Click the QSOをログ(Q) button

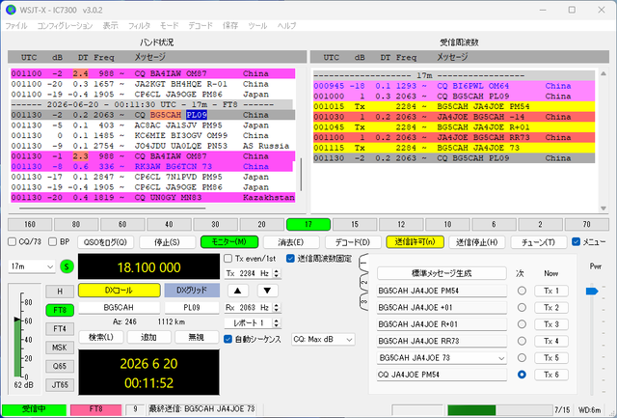[105, 242]
